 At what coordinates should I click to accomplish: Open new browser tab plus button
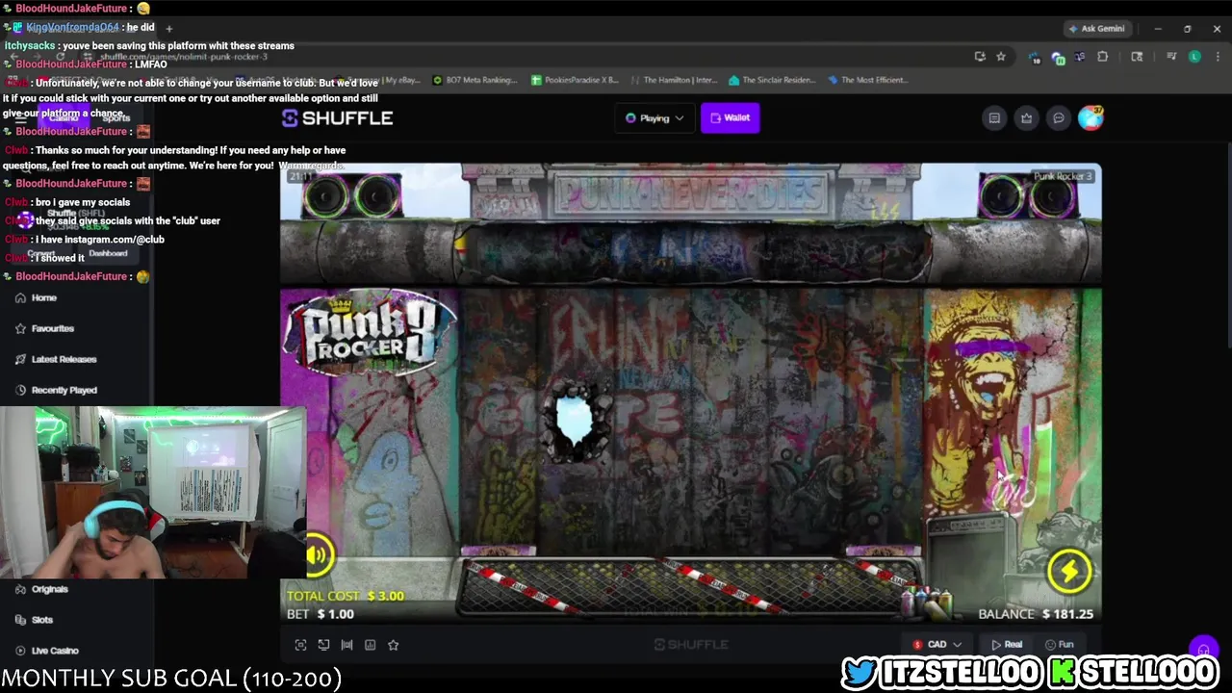click(169, 29)
